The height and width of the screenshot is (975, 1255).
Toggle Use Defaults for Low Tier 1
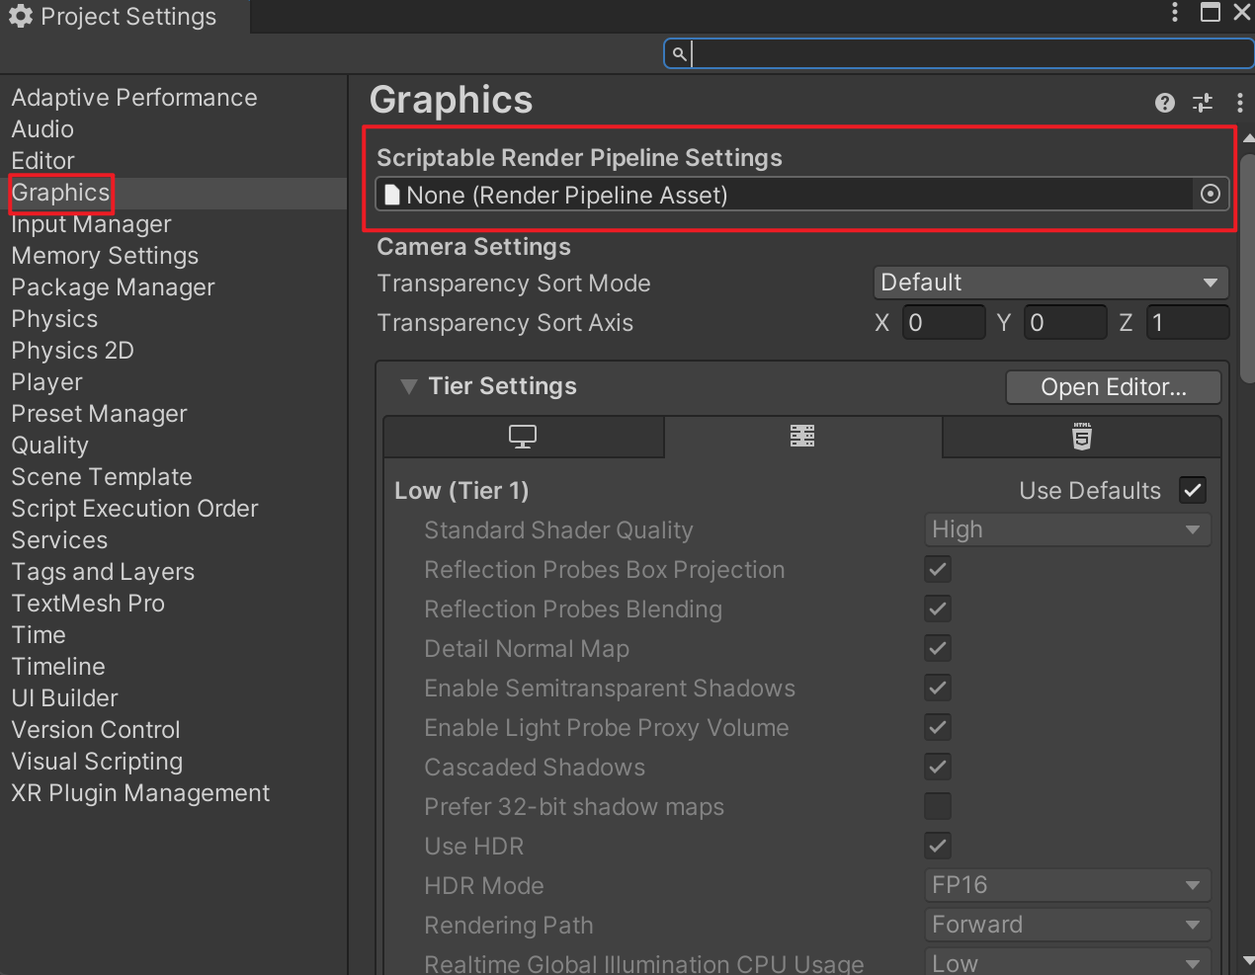1193,490
